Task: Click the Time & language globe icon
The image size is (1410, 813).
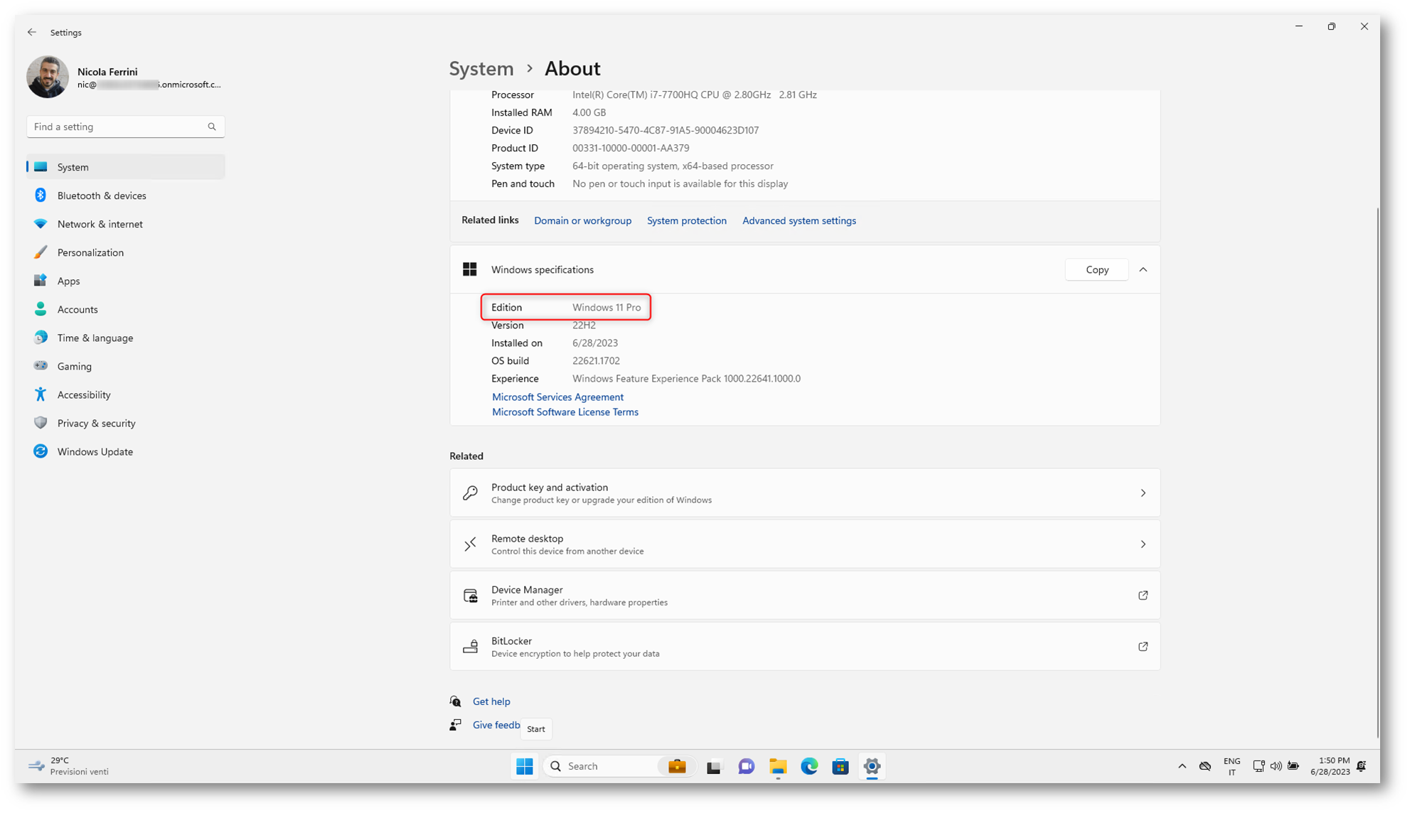Action: pyautogui.click(x=41, y=338)
